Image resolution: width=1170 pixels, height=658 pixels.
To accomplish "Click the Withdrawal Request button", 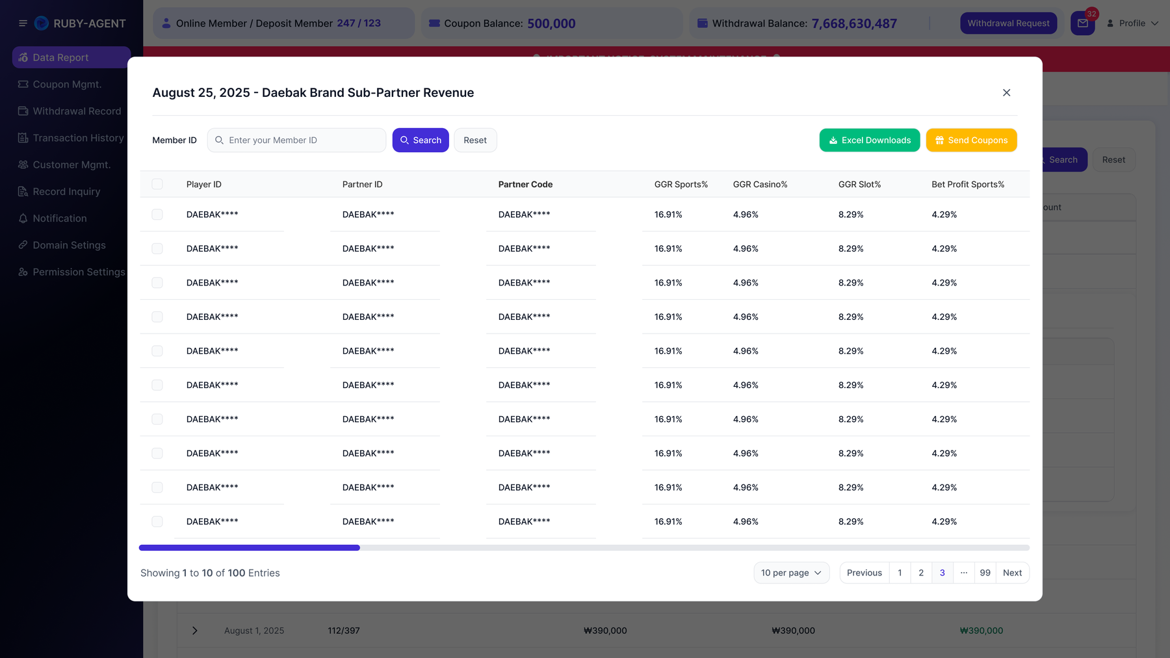I will click(x=1008, y=23).
